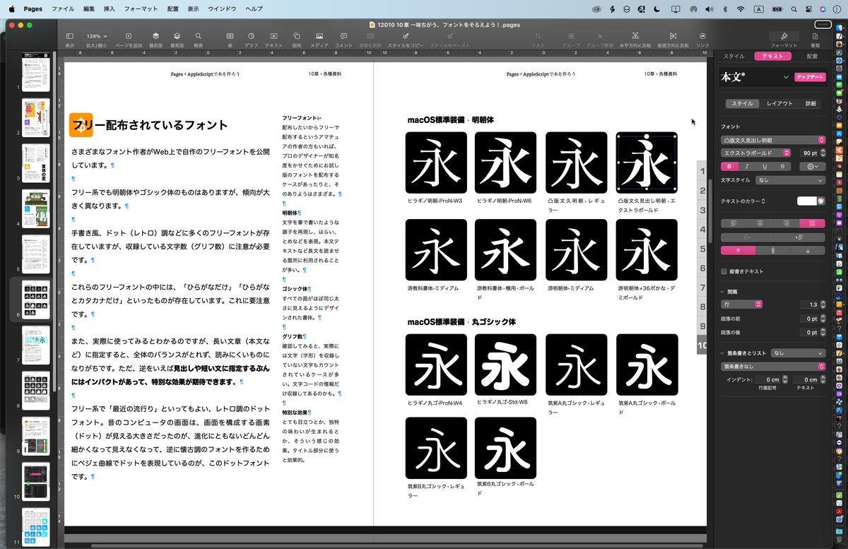Open the advanced text options gear dropdown
This screenshot has height=549, width=848.
point(812,166)
